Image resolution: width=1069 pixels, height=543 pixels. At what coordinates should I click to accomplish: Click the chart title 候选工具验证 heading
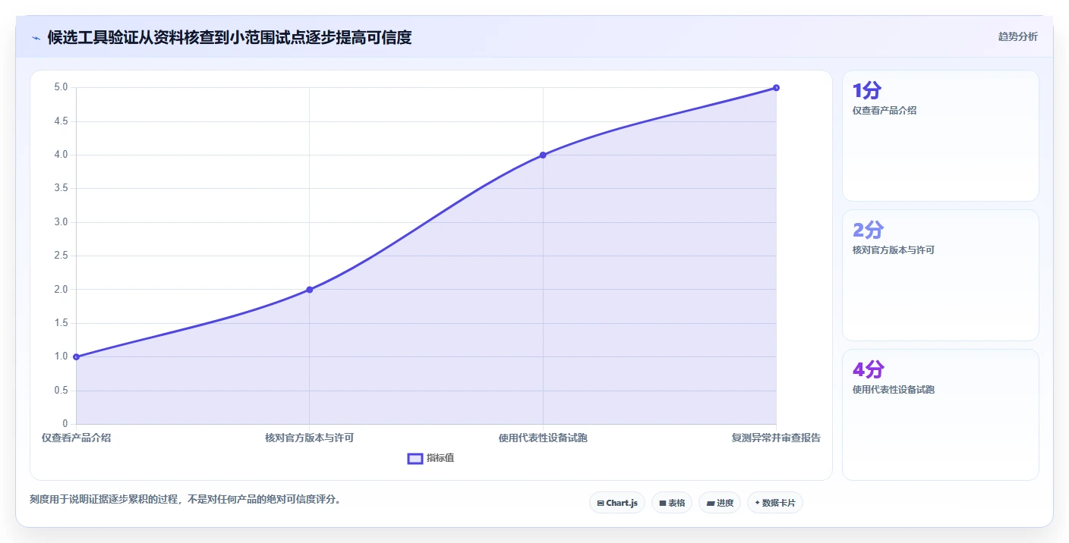coord(229,37)
